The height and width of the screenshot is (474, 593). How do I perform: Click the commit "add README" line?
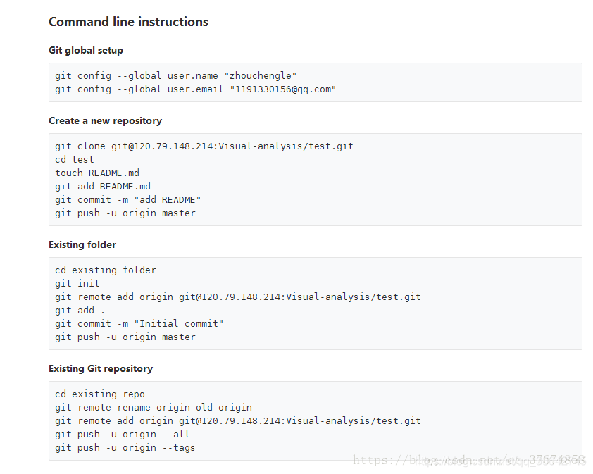[128, 199]
